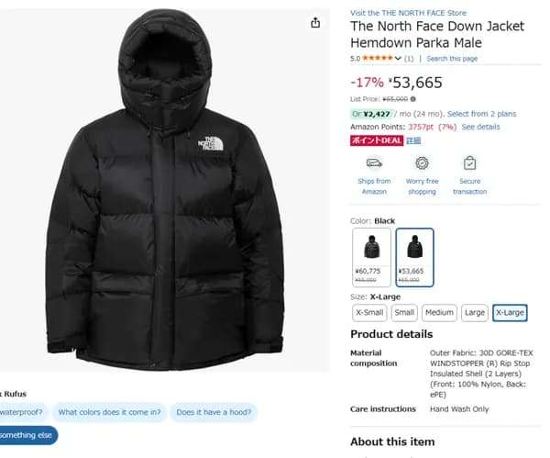This screenshot has width=550, height=458.
Task: Click the Secure transaction icon
Action: pos(469,163)
